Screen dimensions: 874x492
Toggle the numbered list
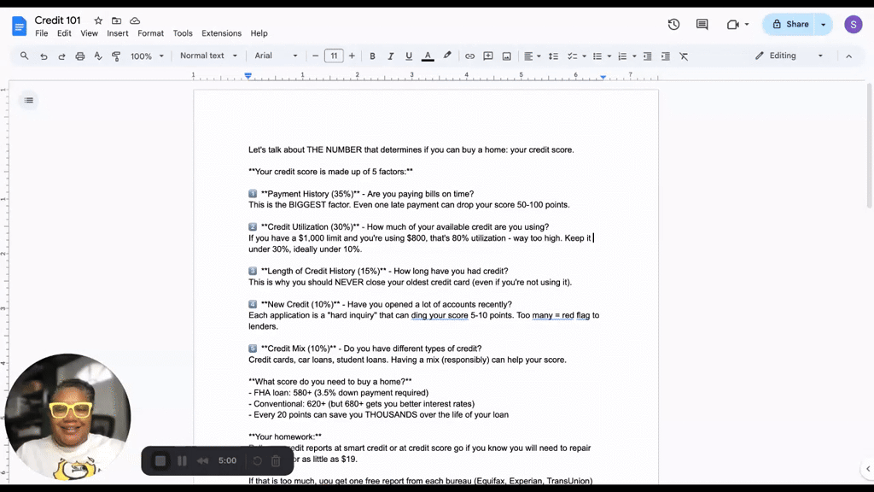pyautogui.click(x=622, y=56)
